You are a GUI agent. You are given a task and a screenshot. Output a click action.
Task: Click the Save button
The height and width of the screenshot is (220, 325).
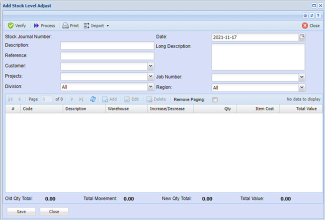click(21, 211)
